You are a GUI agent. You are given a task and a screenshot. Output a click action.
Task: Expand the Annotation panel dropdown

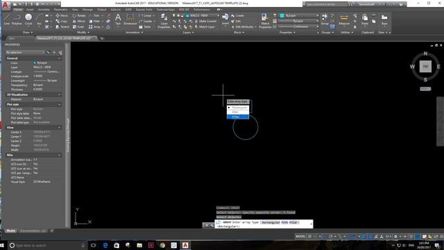(134, 33)
